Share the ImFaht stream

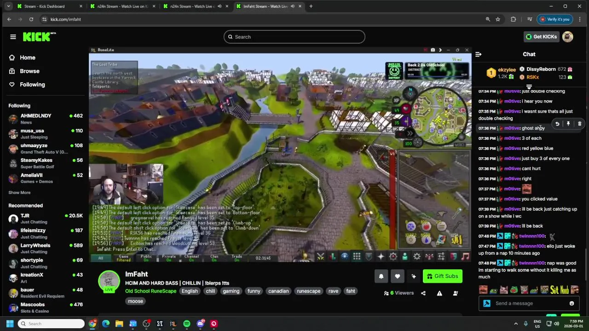423,293
